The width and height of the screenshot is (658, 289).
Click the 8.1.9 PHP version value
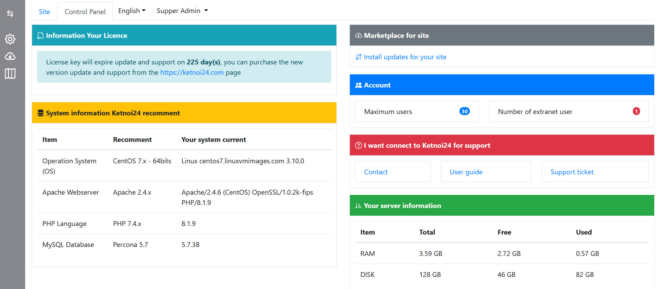click(x=189, y=224)
